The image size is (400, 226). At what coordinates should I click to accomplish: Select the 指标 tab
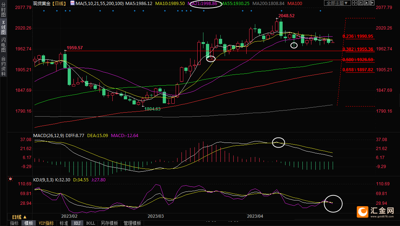(14, 223)
